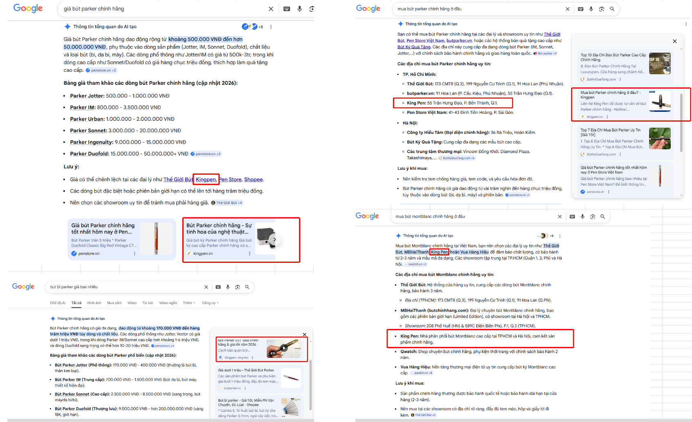Expand the 'Thêm' dropdown in search tabs

pos(189,303)
